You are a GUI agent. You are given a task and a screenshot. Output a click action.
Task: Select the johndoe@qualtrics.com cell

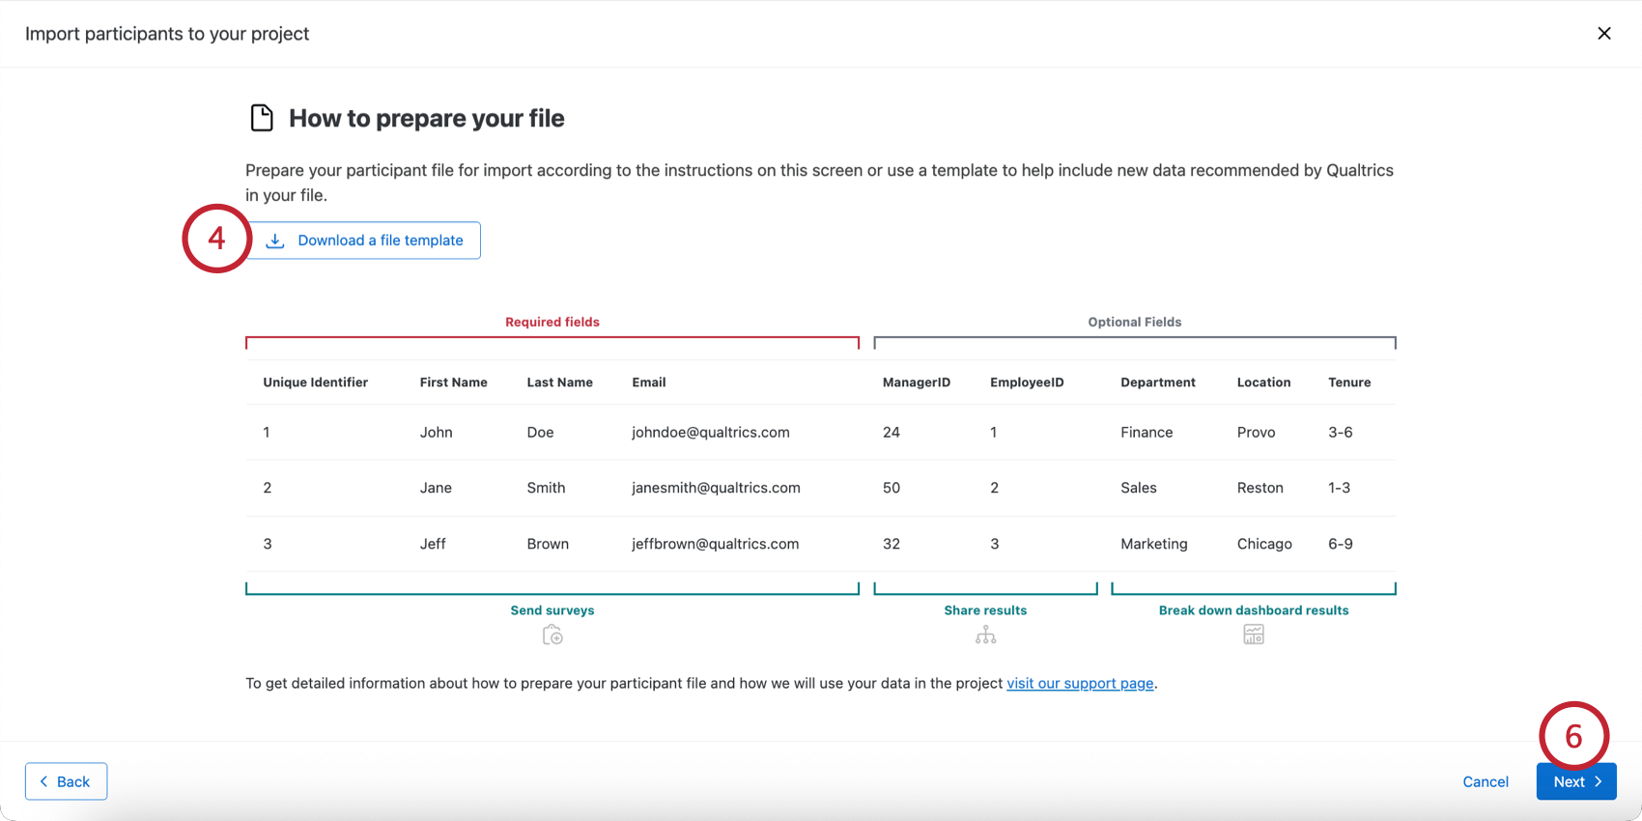(x=711, y=432)
